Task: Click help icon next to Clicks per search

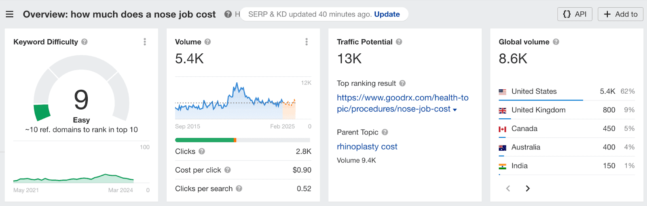Action: point(239,189)
